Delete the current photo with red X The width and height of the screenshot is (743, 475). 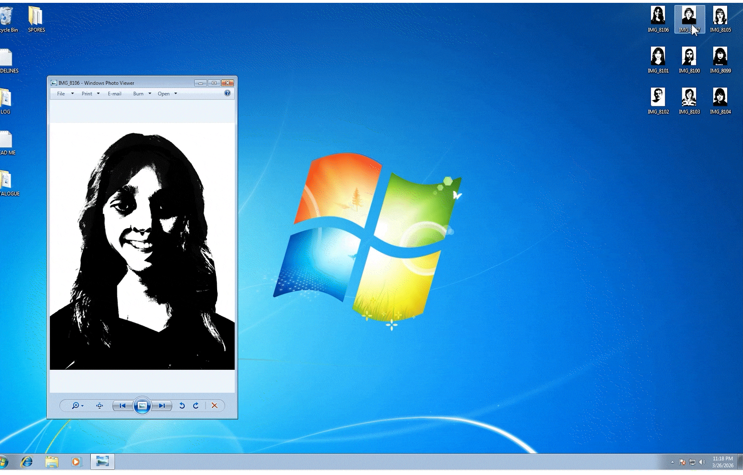tap(214, 406)
